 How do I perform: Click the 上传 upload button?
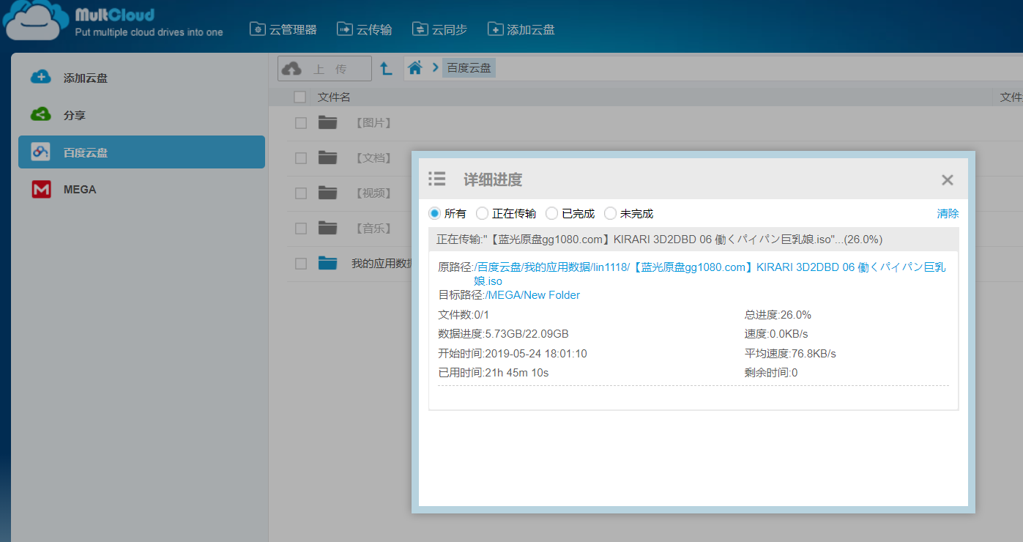click(324, 69)
